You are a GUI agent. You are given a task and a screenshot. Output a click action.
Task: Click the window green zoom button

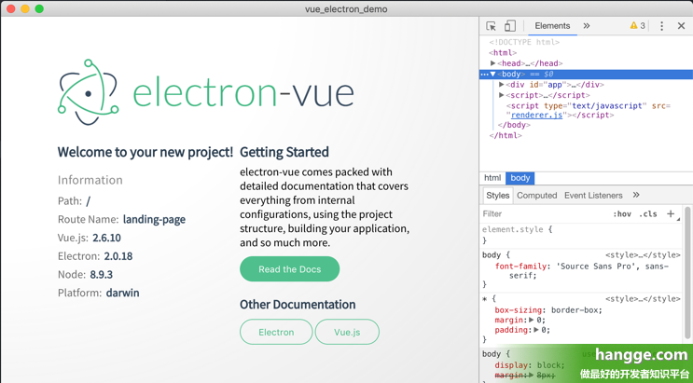39,8
